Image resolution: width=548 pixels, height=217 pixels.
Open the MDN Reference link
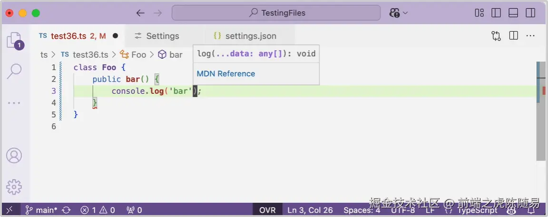[226, 74]
